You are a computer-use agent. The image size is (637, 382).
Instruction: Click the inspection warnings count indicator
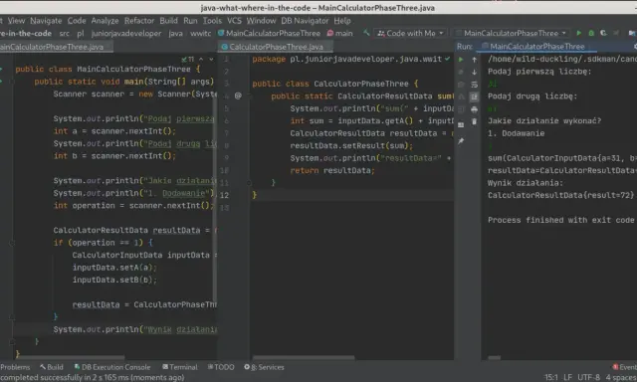pyautogui.click(x=188, y=60)
